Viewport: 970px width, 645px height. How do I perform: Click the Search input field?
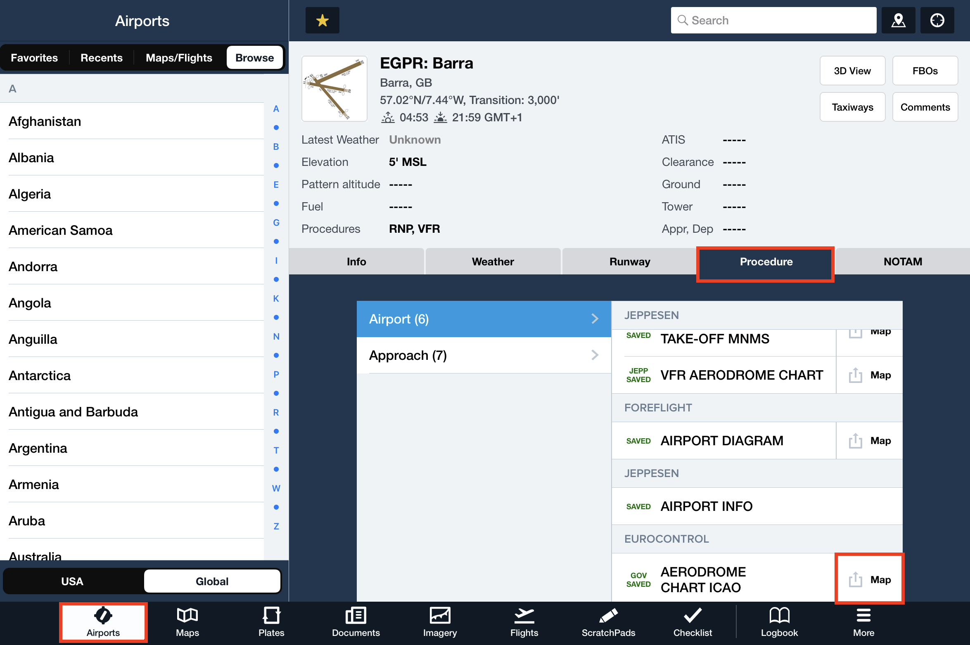773,20
